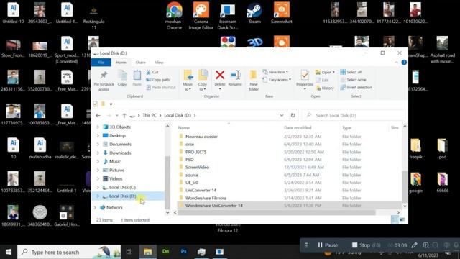
Task: Sort by Name column header
Action: [x=184, y=128]
